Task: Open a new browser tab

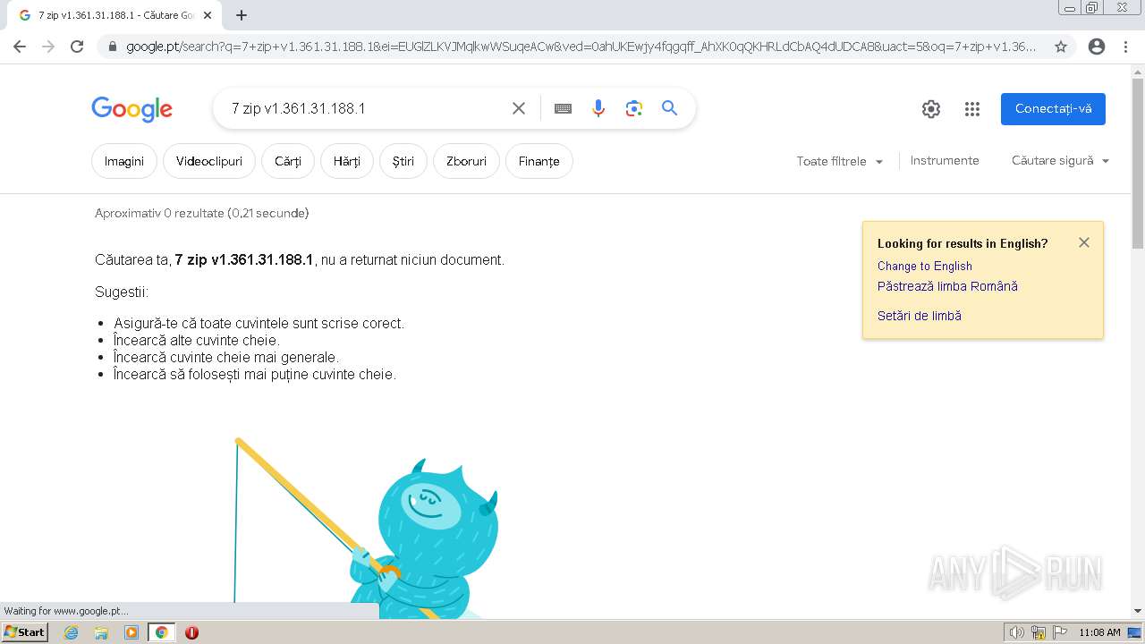Action: 242,15
